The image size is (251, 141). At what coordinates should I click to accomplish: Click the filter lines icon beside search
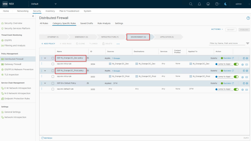(x=248, y=44)
